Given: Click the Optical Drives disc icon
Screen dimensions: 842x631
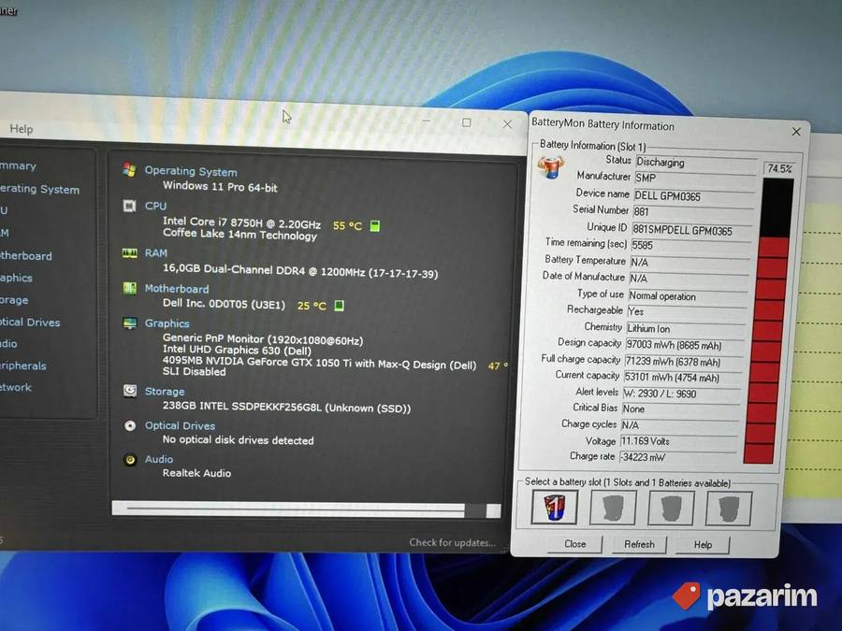Looking at the screenshot, I should (x=130, y=425).
